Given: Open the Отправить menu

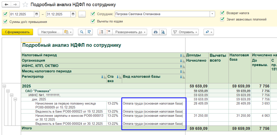Looking at the screenshot, I should 185,32.
